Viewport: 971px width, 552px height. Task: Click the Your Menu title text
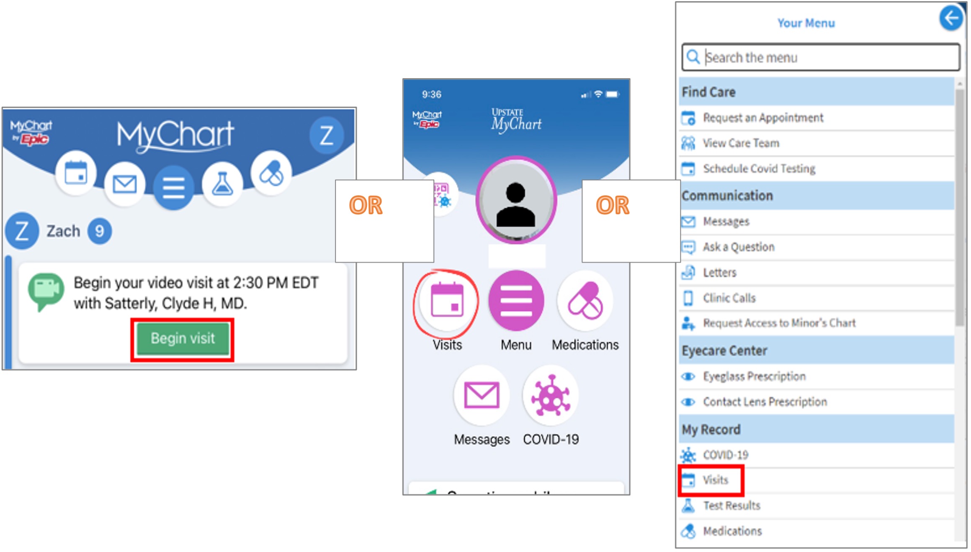coord(806,23)
